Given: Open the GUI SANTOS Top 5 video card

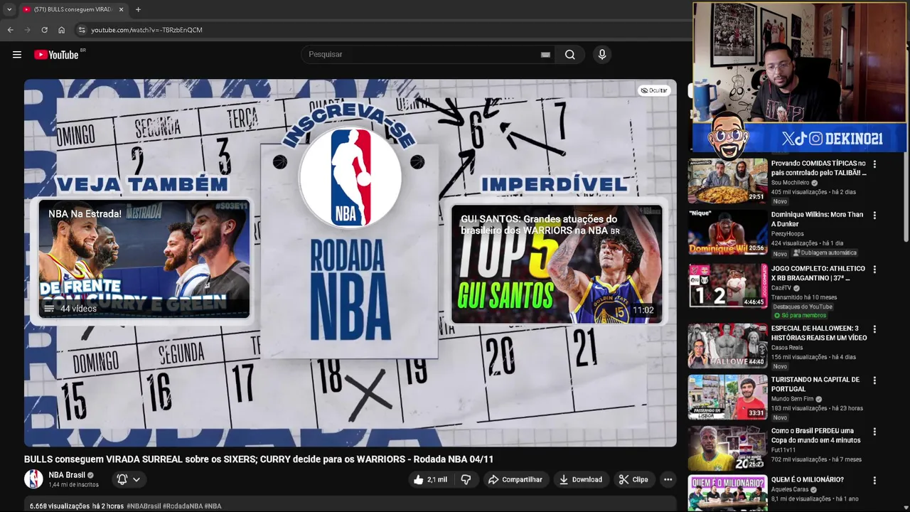Looking at the screenshot, I should [x=557, y=264].
